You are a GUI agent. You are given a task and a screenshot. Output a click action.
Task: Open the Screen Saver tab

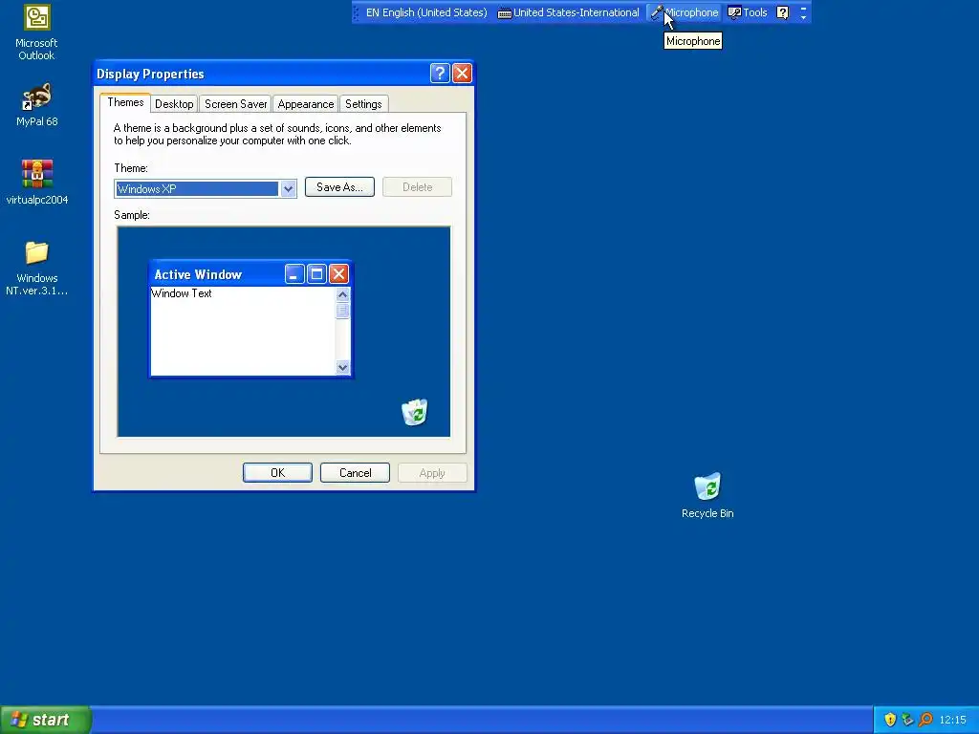tap(235, 104)
